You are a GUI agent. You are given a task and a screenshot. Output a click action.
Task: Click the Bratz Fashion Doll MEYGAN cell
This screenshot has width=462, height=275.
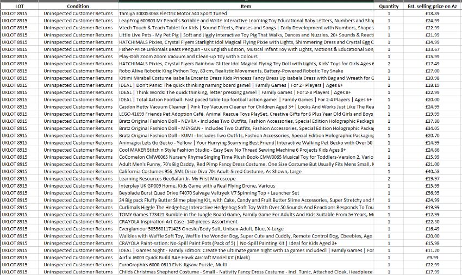coord(246,128)
